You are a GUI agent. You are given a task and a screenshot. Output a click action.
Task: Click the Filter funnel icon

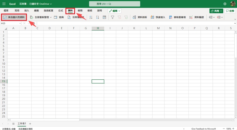point(113,17)
